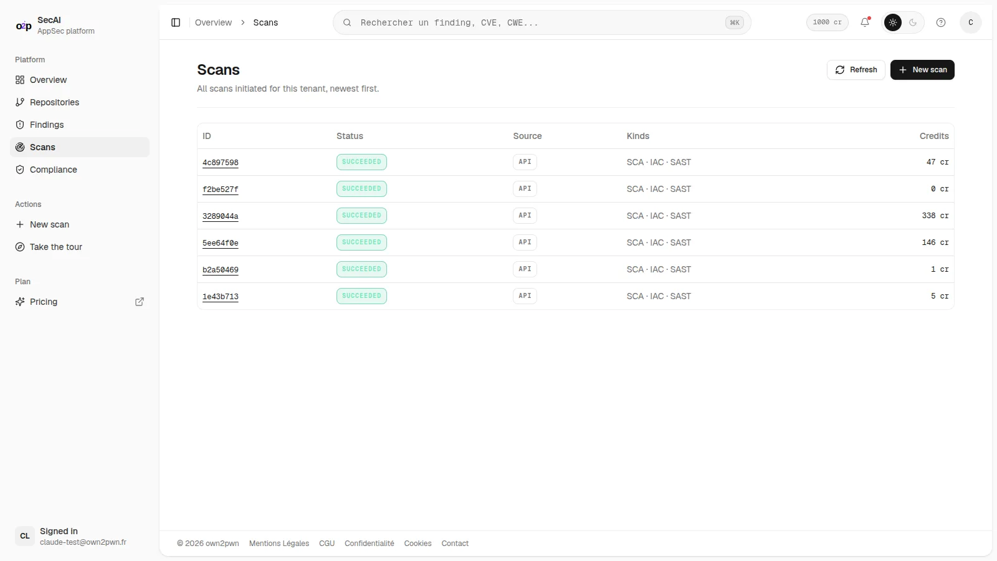Open Confidentialité footer link
997x561 pixels.
point(370,544)
